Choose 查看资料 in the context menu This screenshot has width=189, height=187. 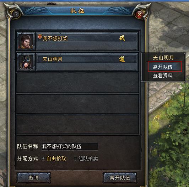[x=163, y=76]
